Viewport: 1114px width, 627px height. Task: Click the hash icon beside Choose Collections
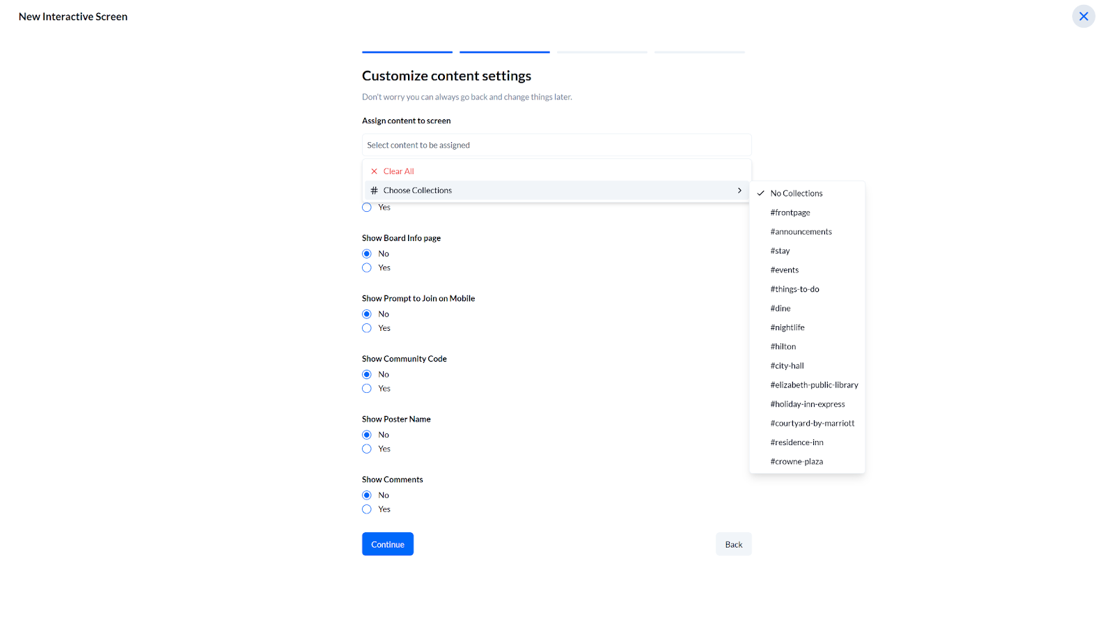[374, 190]
